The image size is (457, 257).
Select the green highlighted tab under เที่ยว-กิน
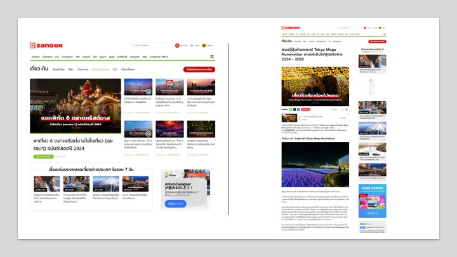point(100,69)
